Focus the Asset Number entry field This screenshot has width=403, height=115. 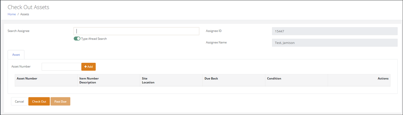click(62, 67)
